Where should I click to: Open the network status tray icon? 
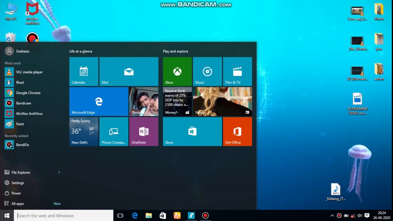(x=353, y=216)
